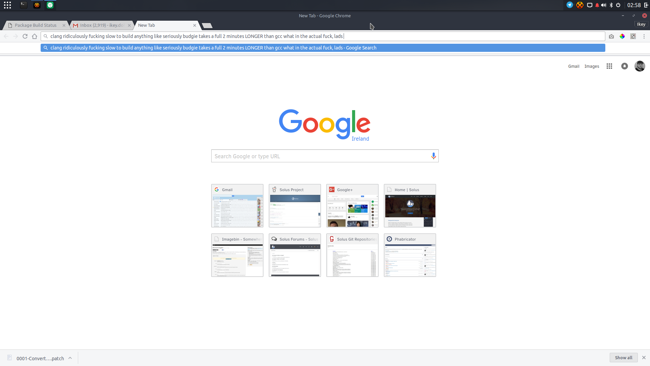Open the Raven sidebar icon next to the clock
The width and height of the screenshot is (650, 366).
646,5
